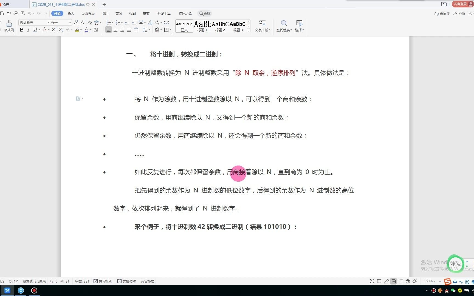Toggle 拼写检查 spell check in status bar

coord(103,281)
